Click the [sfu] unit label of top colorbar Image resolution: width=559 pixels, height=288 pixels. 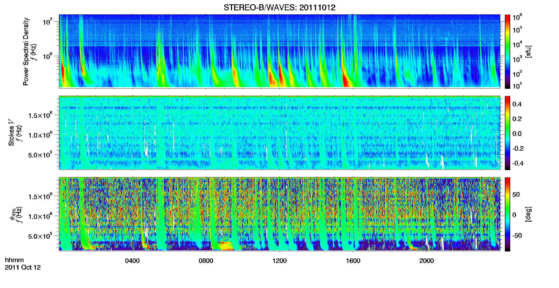528,51
